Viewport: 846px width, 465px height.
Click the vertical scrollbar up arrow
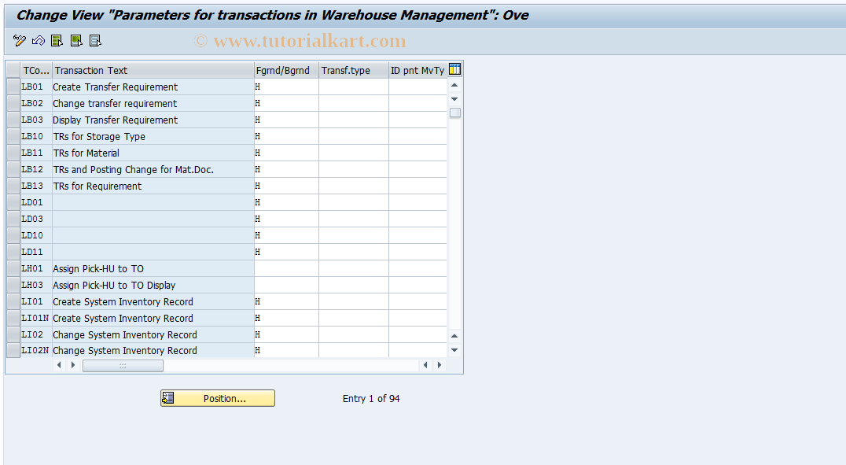(x=454, y=83)
